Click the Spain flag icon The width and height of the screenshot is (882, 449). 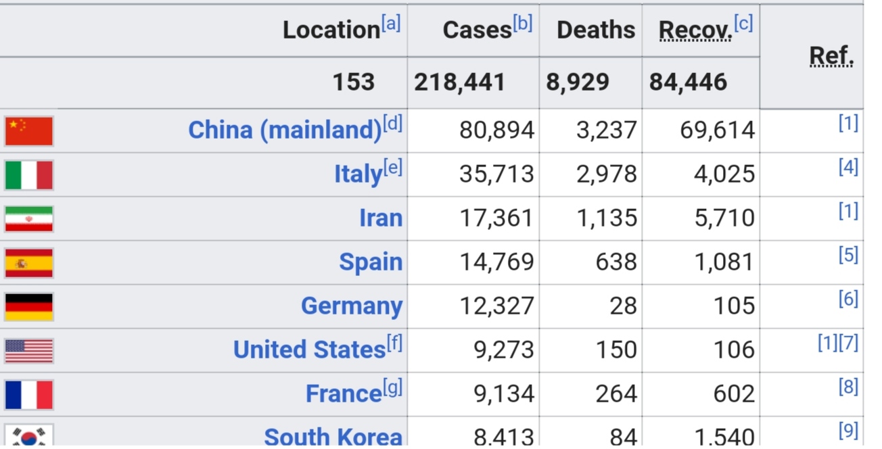pos(29,263)
